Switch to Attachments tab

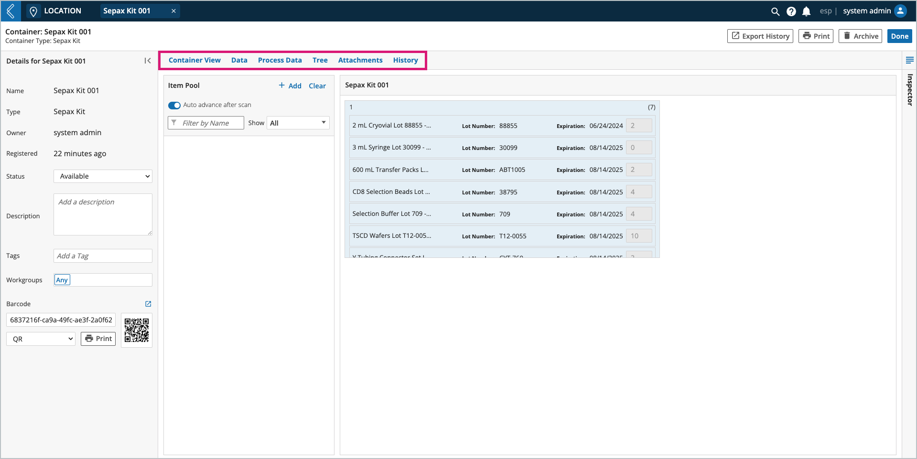360,60
